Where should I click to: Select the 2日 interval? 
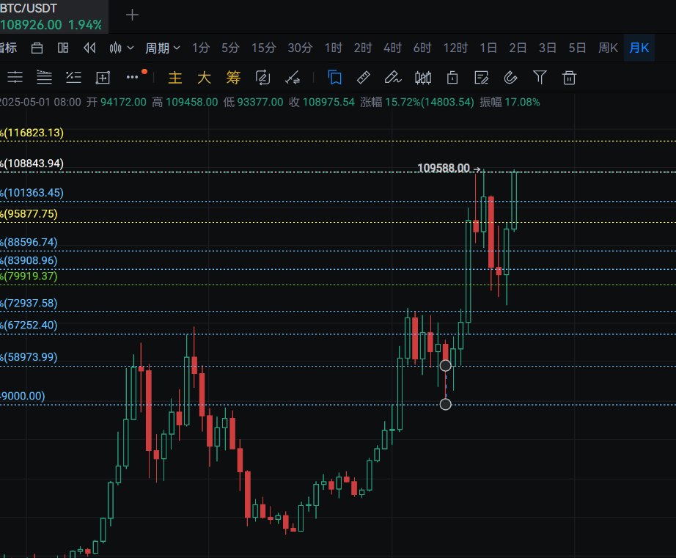(518, 48)
